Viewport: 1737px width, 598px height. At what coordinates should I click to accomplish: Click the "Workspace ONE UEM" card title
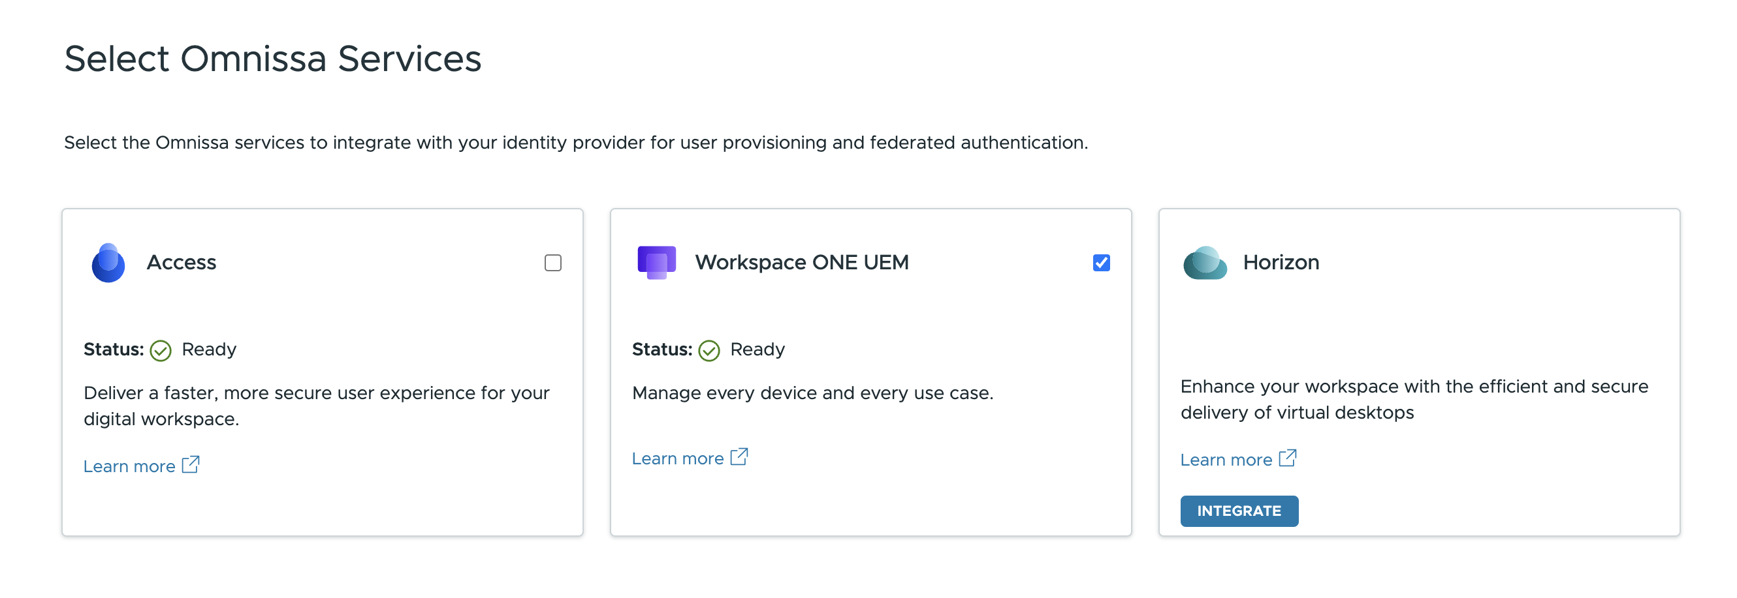802,262
